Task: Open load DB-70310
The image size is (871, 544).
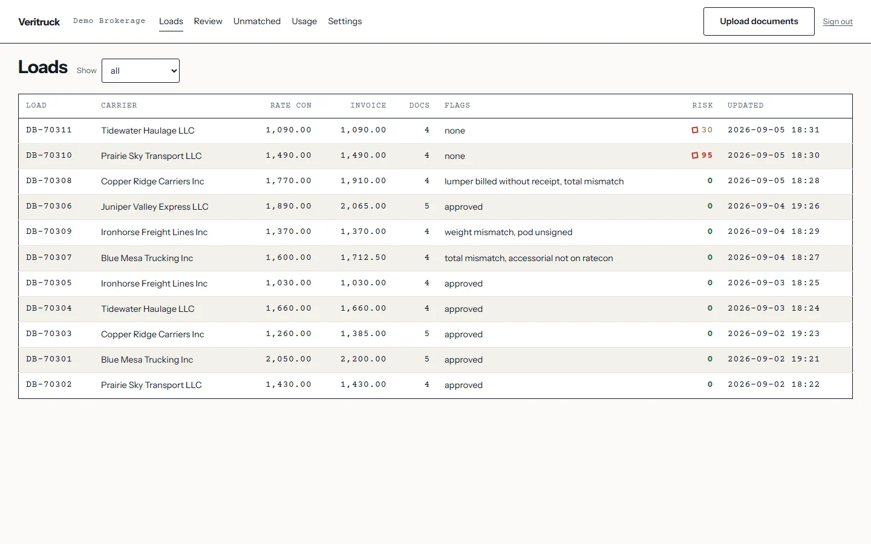Action: click(49, 155)
